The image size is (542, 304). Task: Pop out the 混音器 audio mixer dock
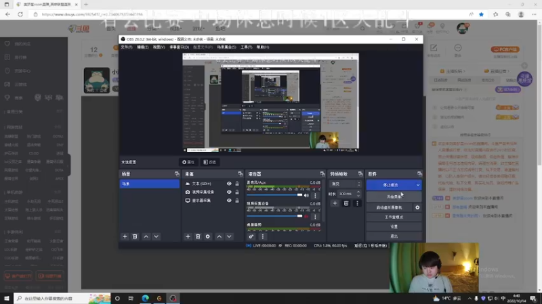click(322, 174)
